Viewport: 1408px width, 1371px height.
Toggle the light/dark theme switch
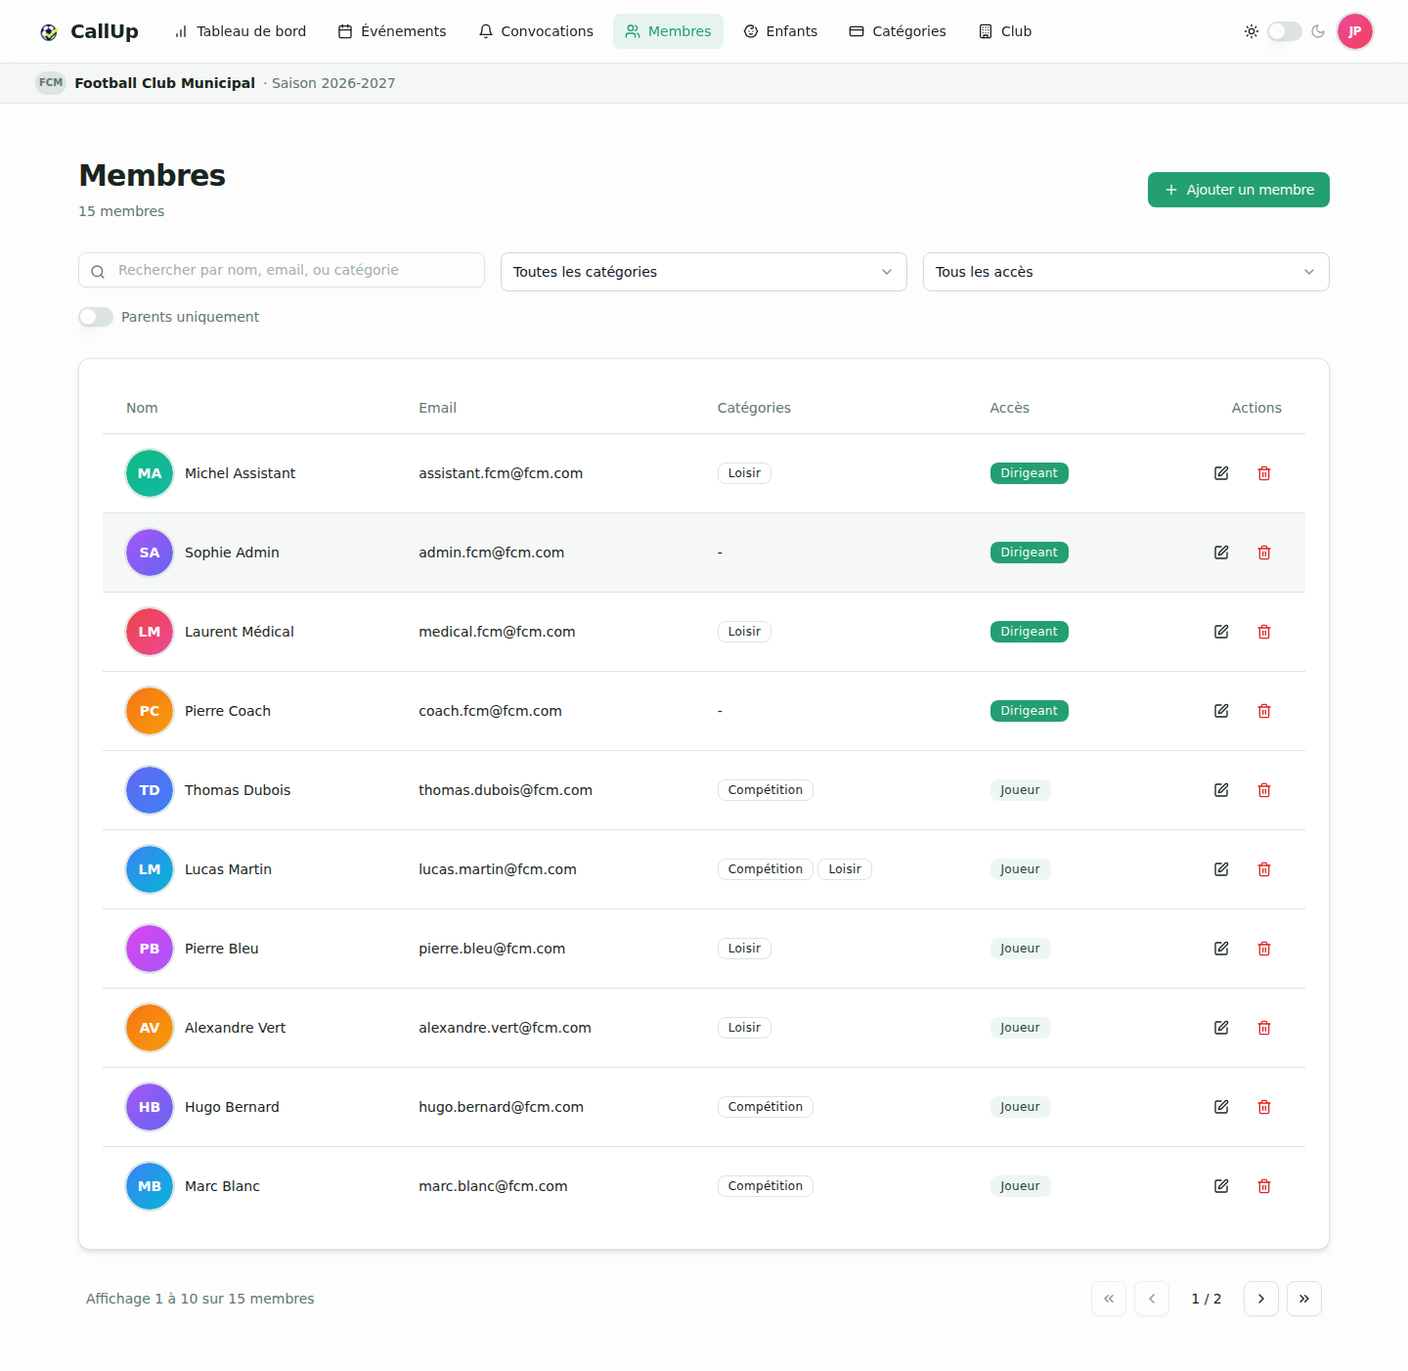click(1284, 31)
